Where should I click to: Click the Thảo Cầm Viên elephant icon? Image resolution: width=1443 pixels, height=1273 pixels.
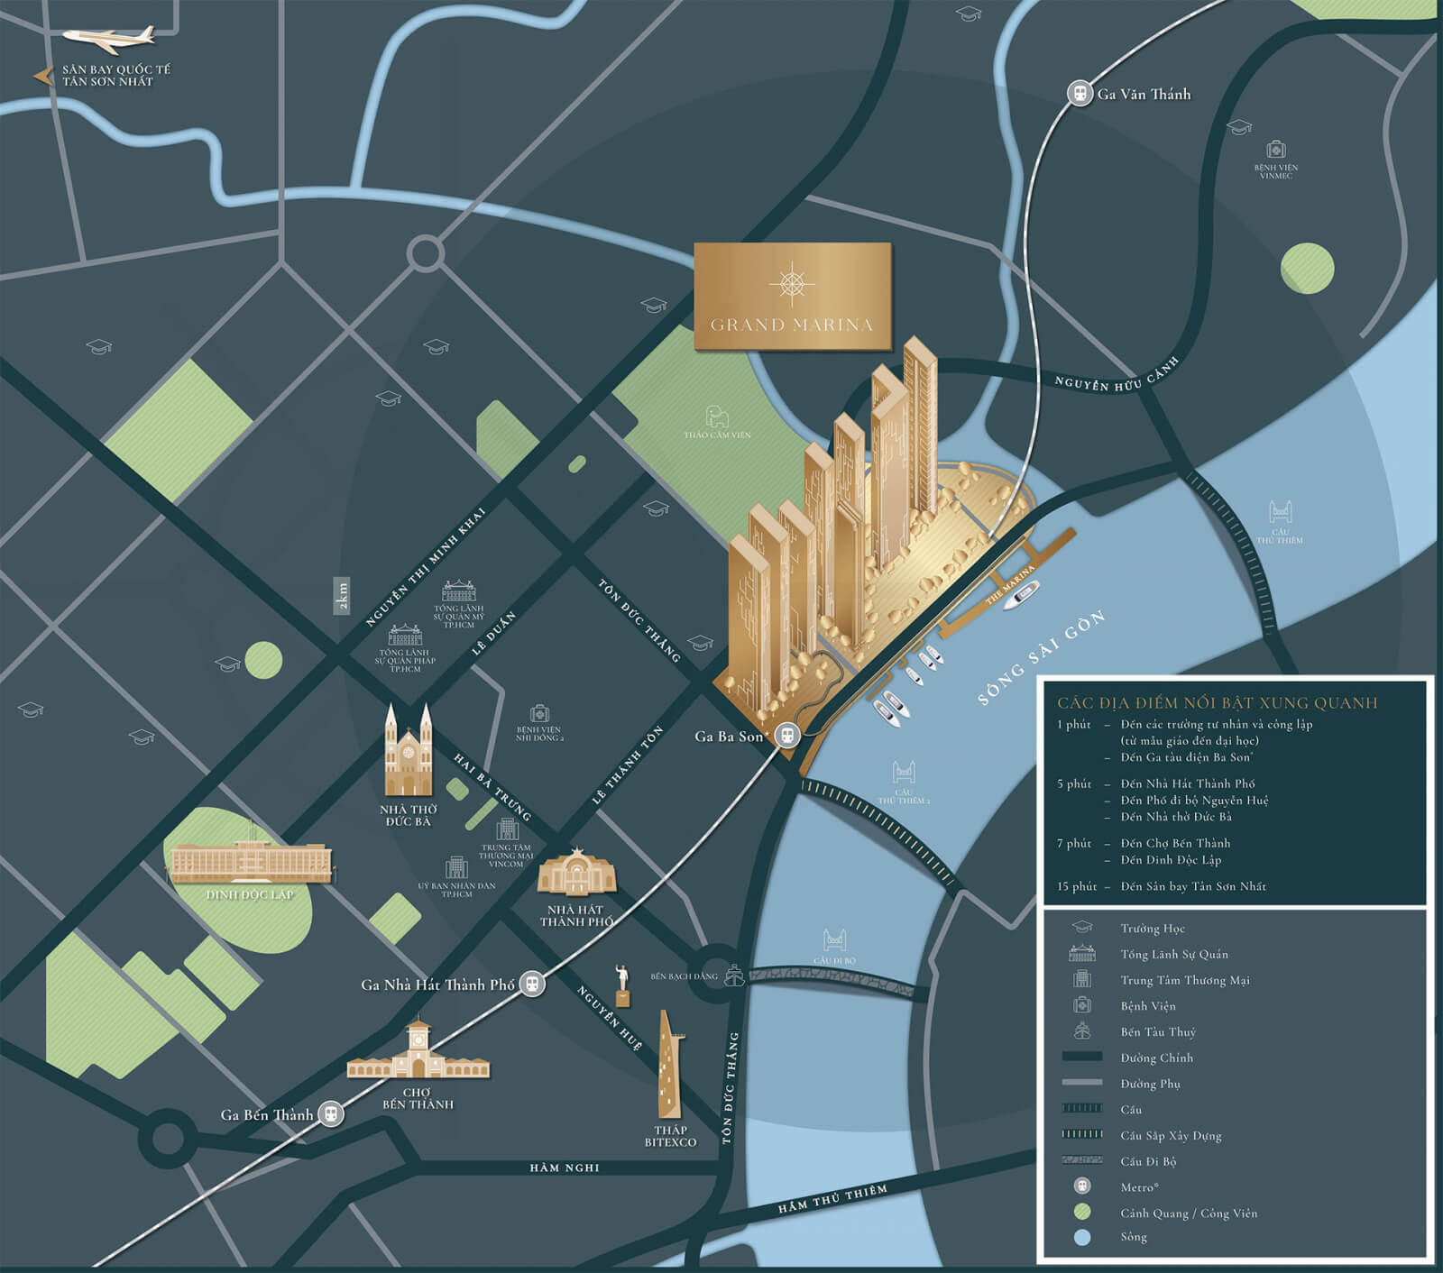[x=718, y=417]
